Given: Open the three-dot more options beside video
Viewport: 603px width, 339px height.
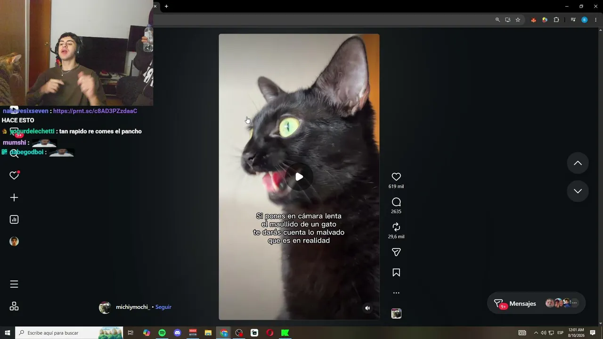Looking at the screenshot, I should pos(396,293).
